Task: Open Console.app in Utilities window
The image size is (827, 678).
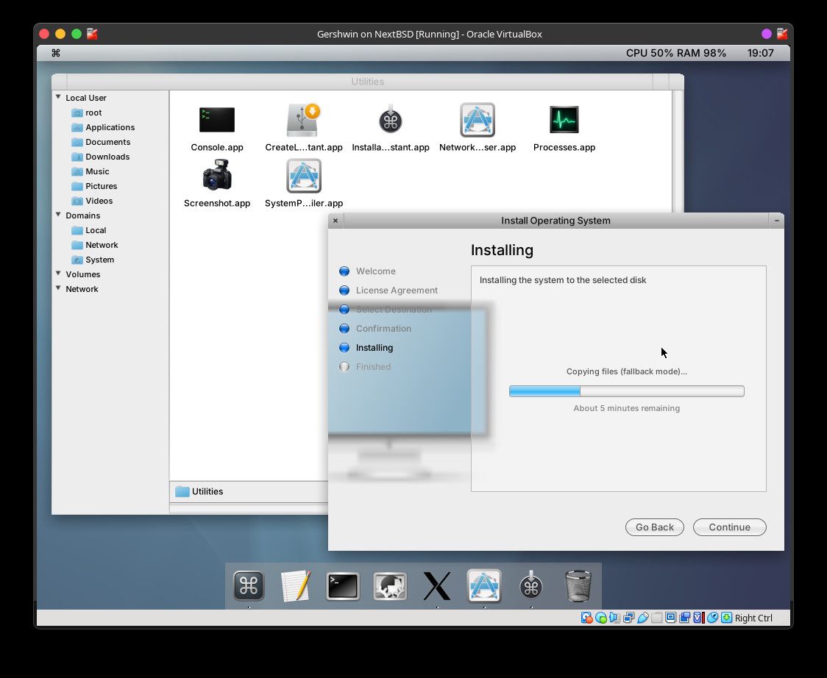Action: pyautogui.click(x=217, y=120)
